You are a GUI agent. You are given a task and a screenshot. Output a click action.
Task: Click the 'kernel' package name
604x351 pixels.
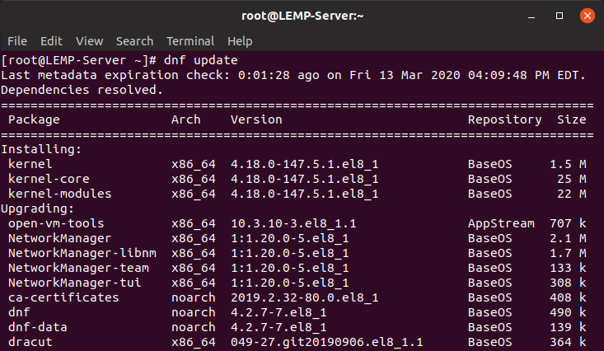pos(30,164)
